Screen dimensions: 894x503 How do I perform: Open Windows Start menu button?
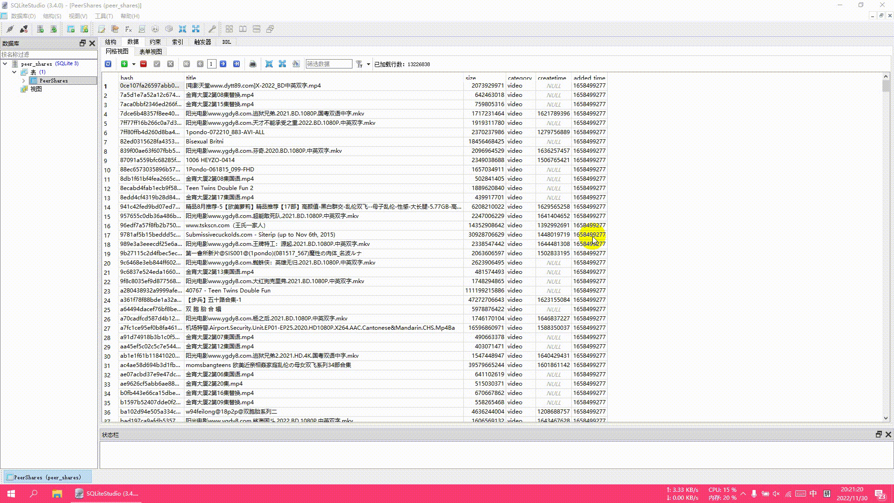11,494
